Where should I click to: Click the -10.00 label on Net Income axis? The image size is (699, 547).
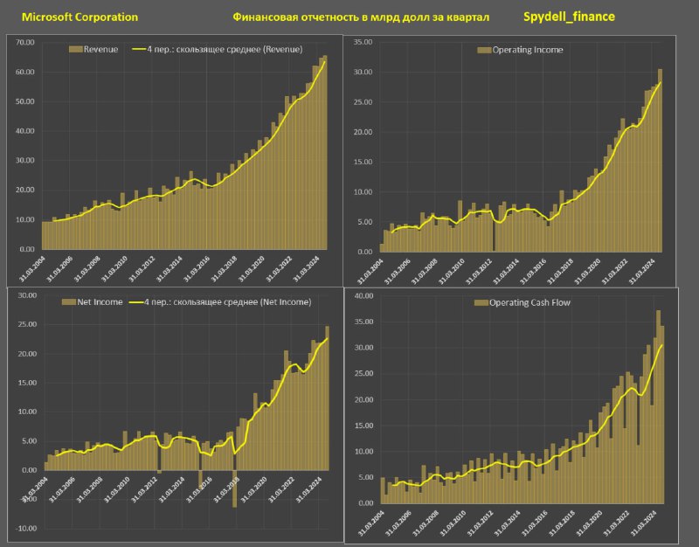pos(27,529)
